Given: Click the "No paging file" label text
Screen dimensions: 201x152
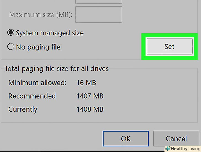Looking at the screenshot, I should [x=38, y=47].
